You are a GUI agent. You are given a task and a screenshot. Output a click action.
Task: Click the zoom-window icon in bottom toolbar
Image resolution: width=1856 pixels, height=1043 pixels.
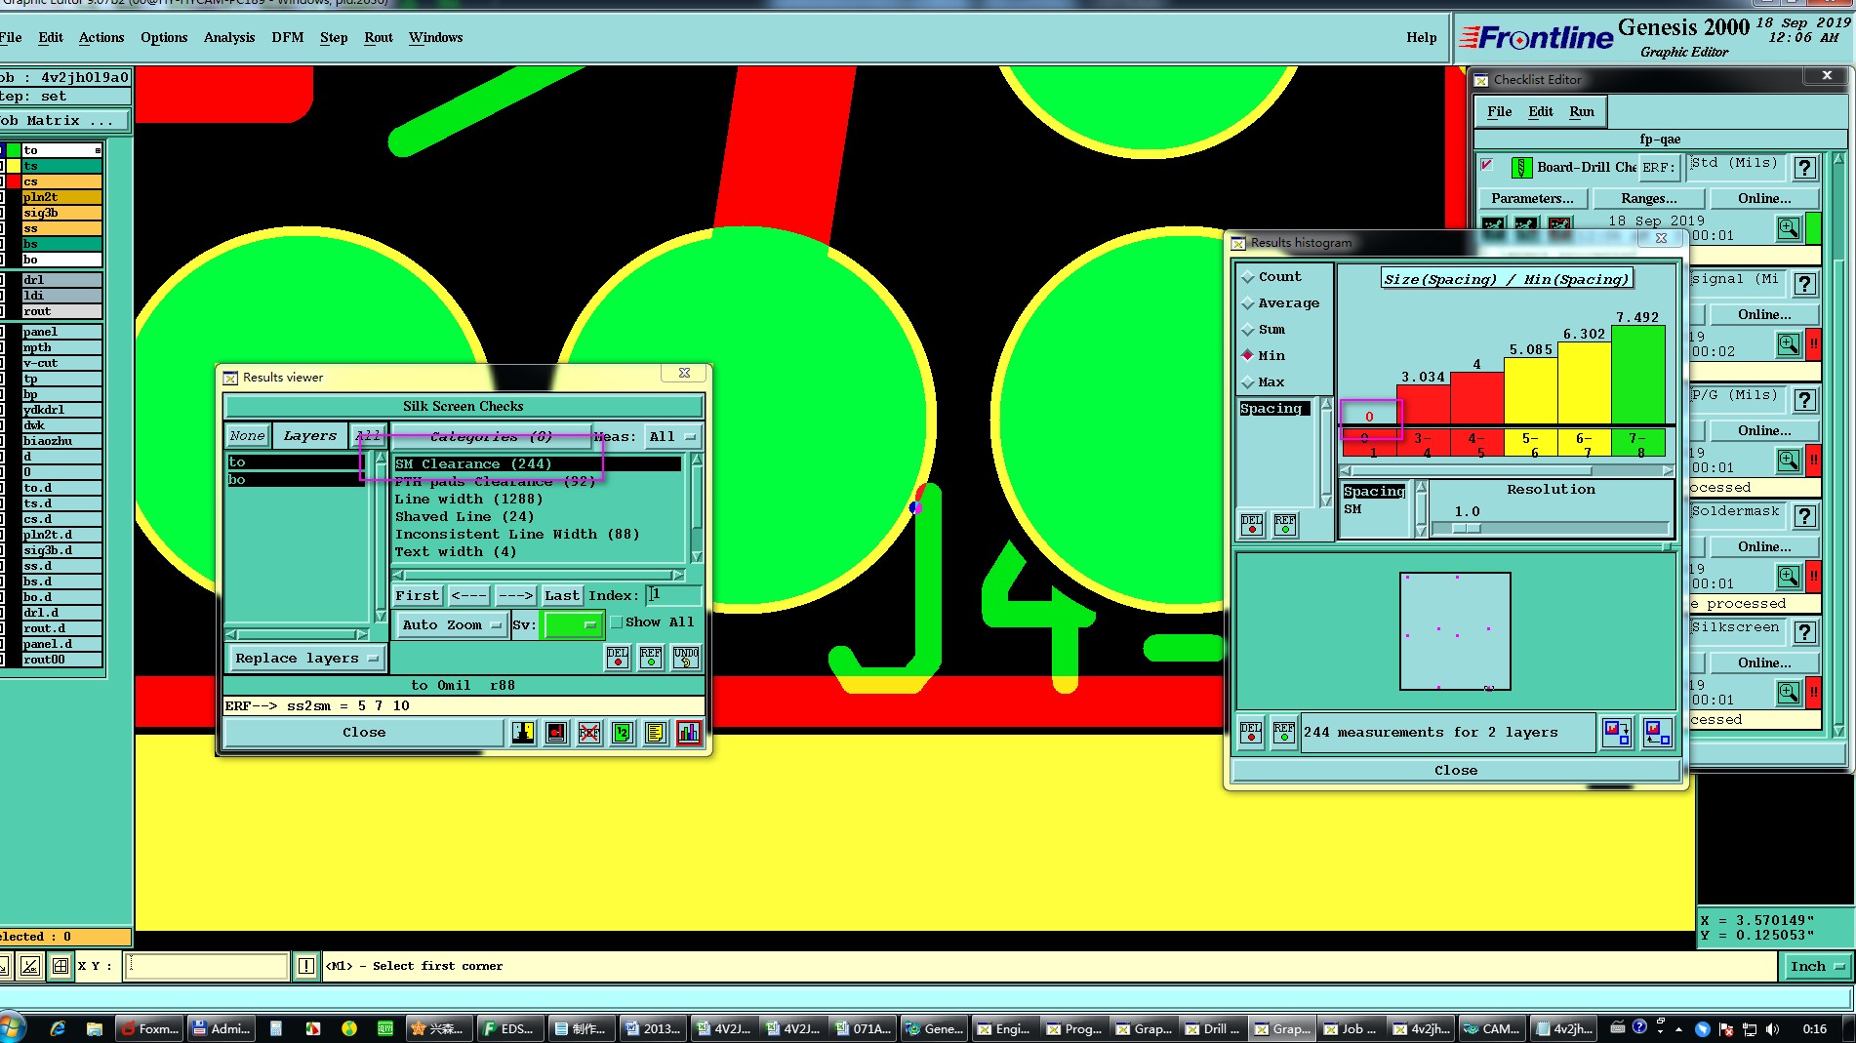pos(30,966)
